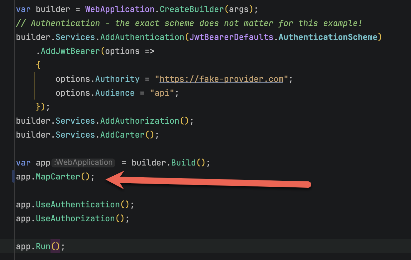Viewport: 411px width, 260px height.
Task: Click the Authority property on options
Action: [117, 79]
